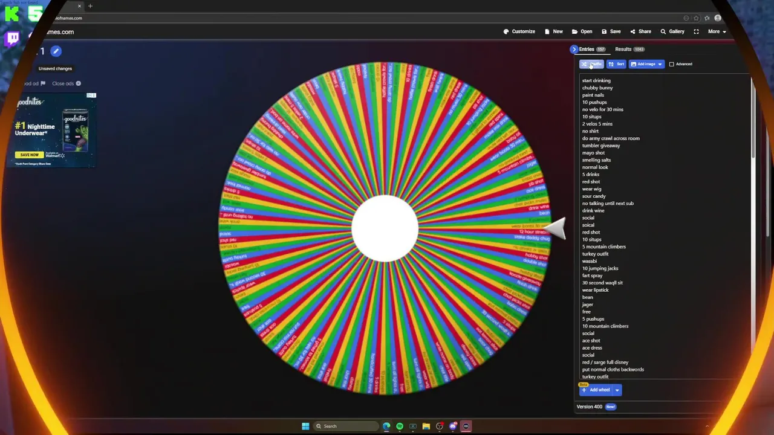The image size is (774, 435).
Task: Click the 'chubby bunny' entry
Action: (597, 88)
